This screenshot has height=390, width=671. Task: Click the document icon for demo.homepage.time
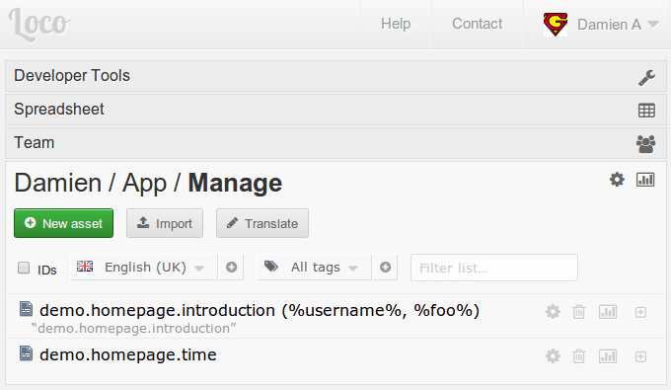(26, 353)
